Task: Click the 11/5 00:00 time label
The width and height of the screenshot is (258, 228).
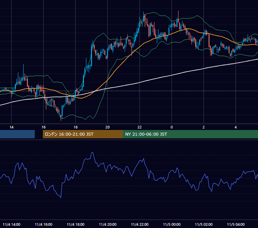Action: point(171,224)
